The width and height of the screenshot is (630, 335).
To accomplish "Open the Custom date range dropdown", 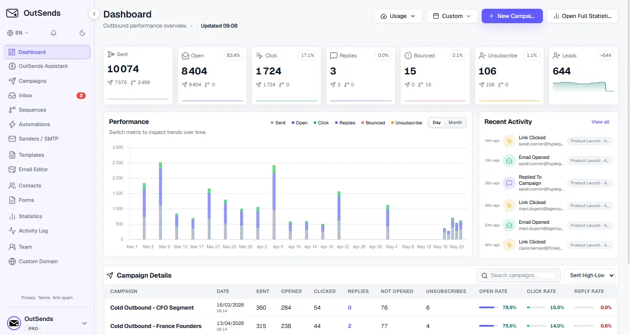I will point(451,16).
